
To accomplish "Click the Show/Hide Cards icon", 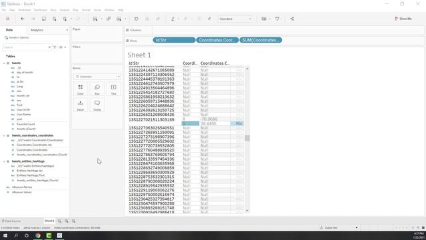I will [x=264, y=19].
